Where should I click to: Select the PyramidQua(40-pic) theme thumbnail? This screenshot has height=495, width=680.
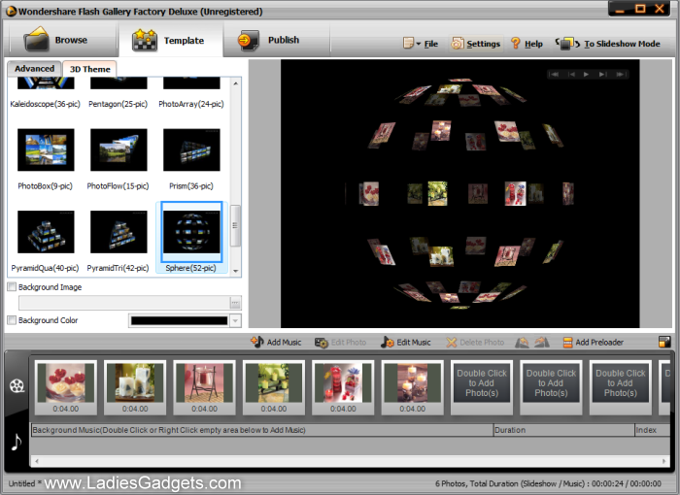pyautogui.click(x=46, y=232)
